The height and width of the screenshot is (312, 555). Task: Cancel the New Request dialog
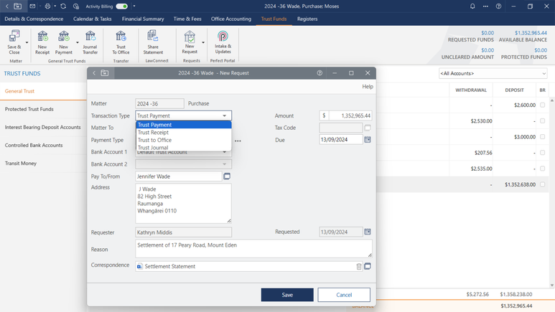tap(344, 295)
